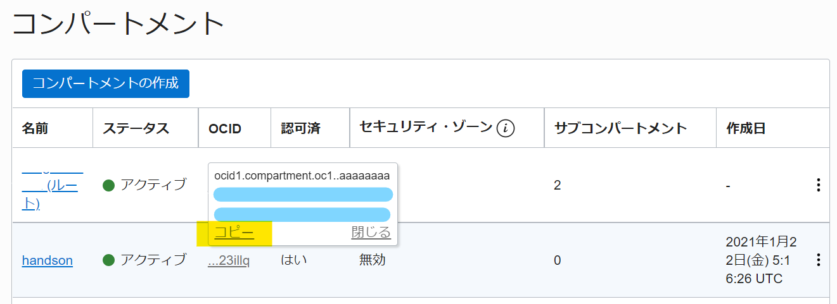This screenshot has height=304, width=837.
Task: Open the handson compartment link
Action: (x=47, y=260)
